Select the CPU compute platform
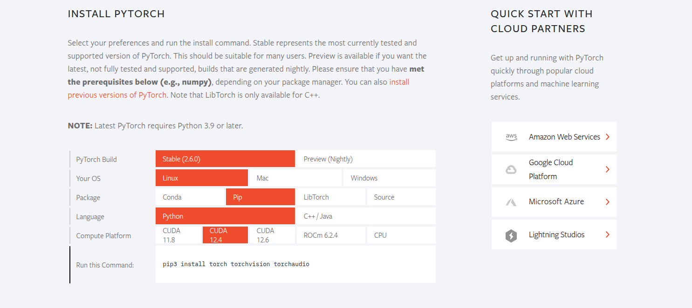The height and width of the screenshot is (308, 692). pos(401,235)
